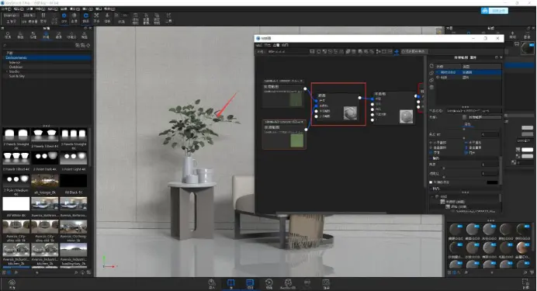Collapse the material tree root in graph panel
This screenshot has height=291, width=537.
(432, 197)
